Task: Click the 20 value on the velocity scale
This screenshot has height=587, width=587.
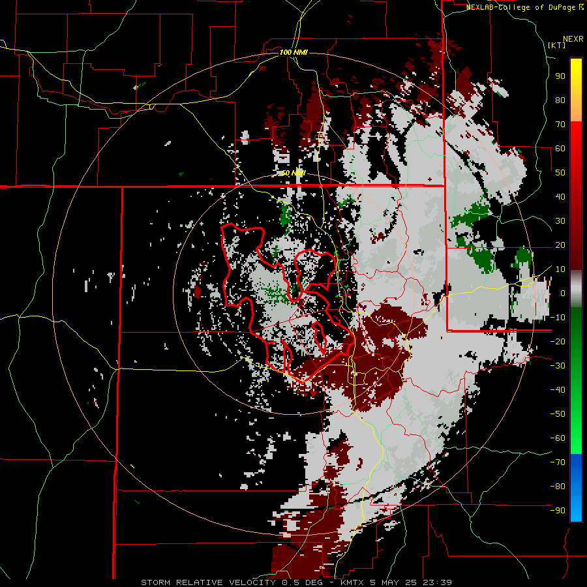Action: pyautogui.click(x=560, y=245)
